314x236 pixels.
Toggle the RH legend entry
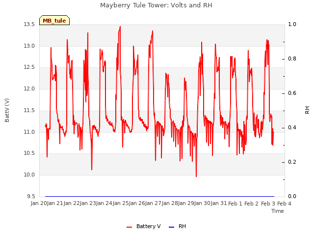tap(178, 227)
